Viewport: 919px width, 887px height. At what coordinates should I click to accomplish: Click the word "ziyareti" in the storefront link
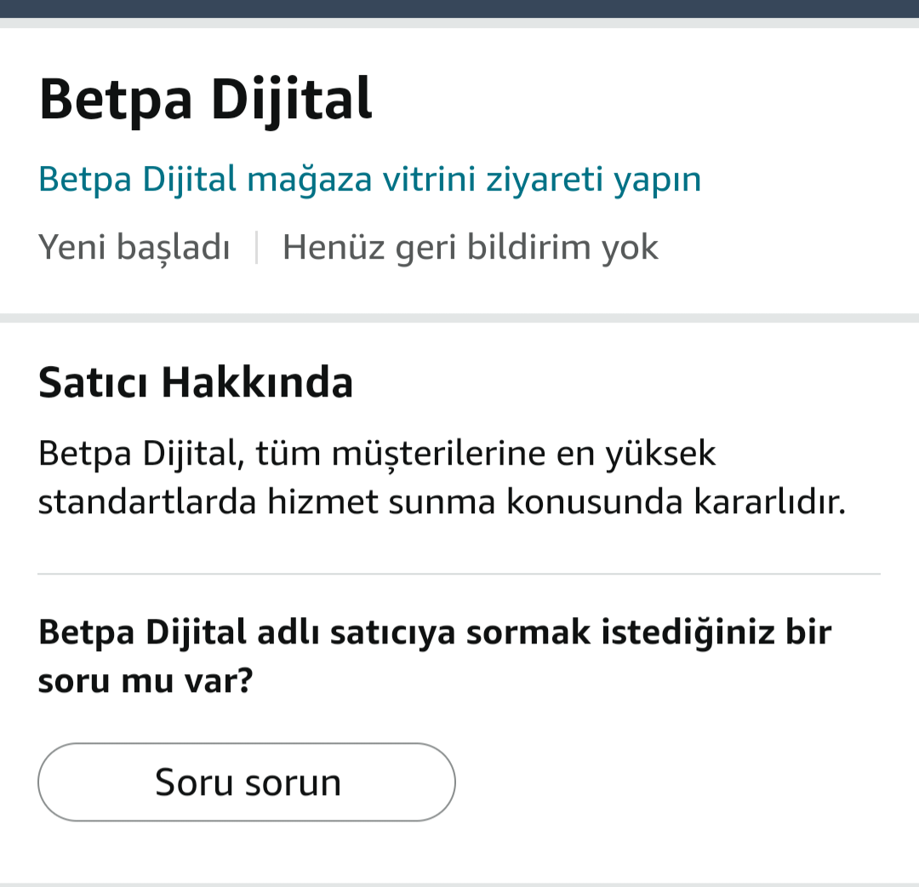pyautogui.click(x=545, y=180)
